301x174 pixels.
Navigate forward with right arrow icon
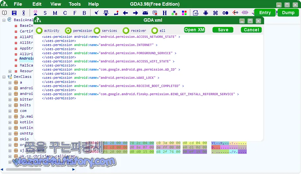coord(135,13)
